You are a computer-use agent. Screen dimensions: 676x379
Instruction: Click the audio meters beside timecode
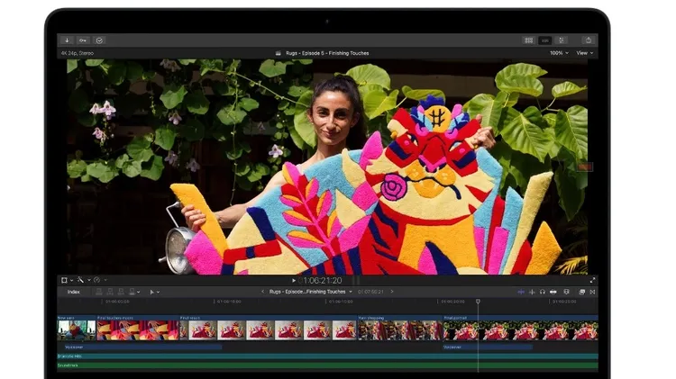tap(356, 280)
